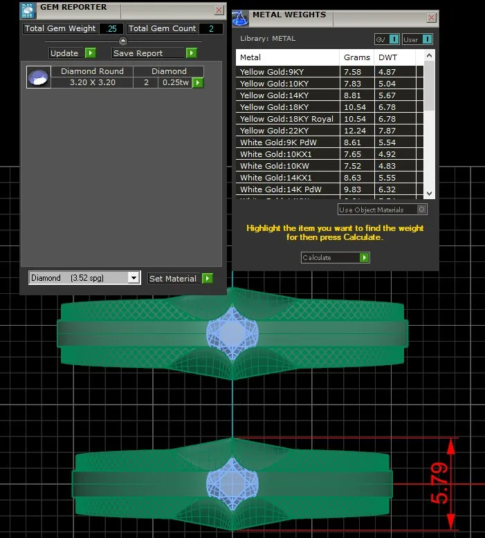Screen dimensions: 485x538
Task: Click the Diamond Round gem label
Action: point(92,71)
